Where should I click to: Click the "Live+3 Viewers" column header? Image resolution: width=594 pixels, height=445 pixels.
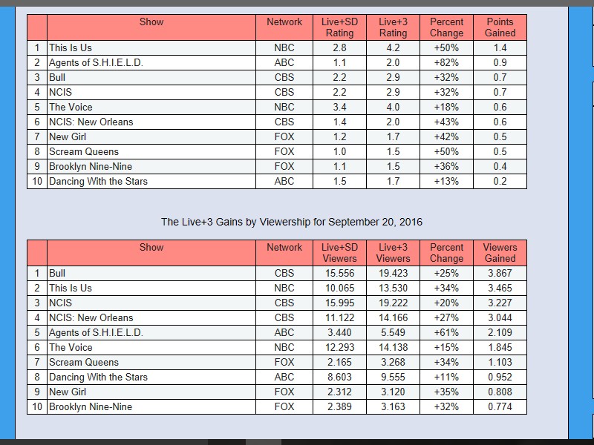click(x=393, y=253)
